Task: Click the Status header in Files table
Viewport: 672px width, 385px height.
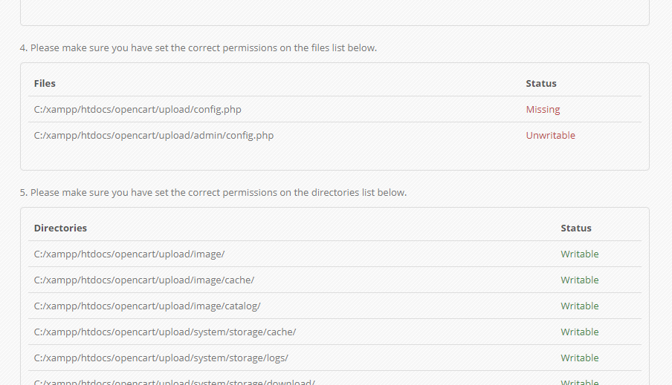Action: (x=541, y=84)
